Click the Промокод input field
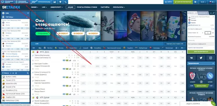The width and height of the screenshot is (217, 106). coord(201,40)
